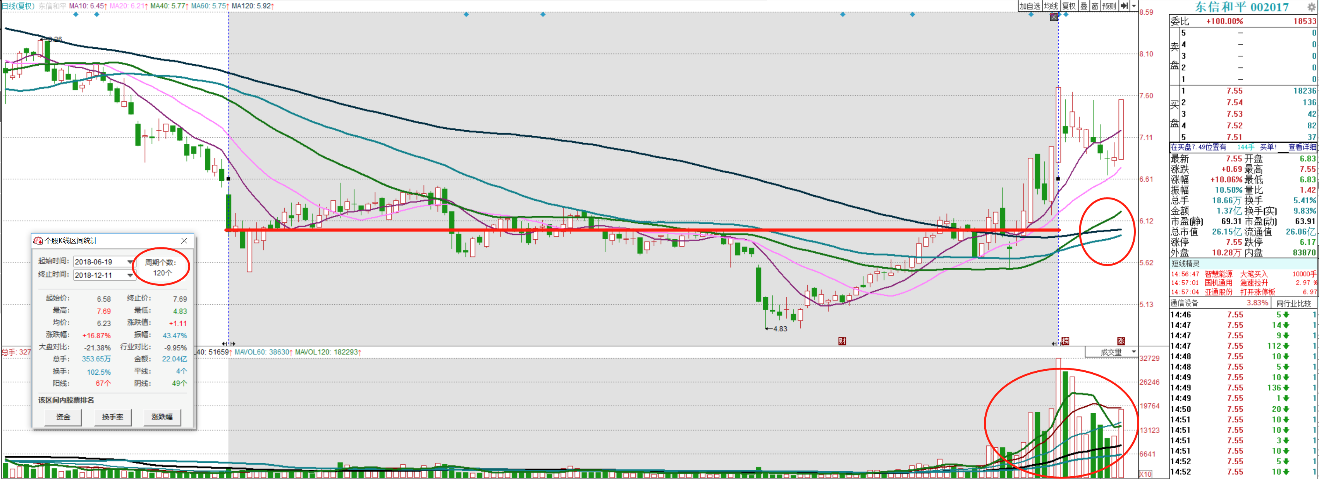Screen dimensions: 1319x479
Task: Click the arrow-to-bar jump icon in chart toolbar
Action: 1124,6
